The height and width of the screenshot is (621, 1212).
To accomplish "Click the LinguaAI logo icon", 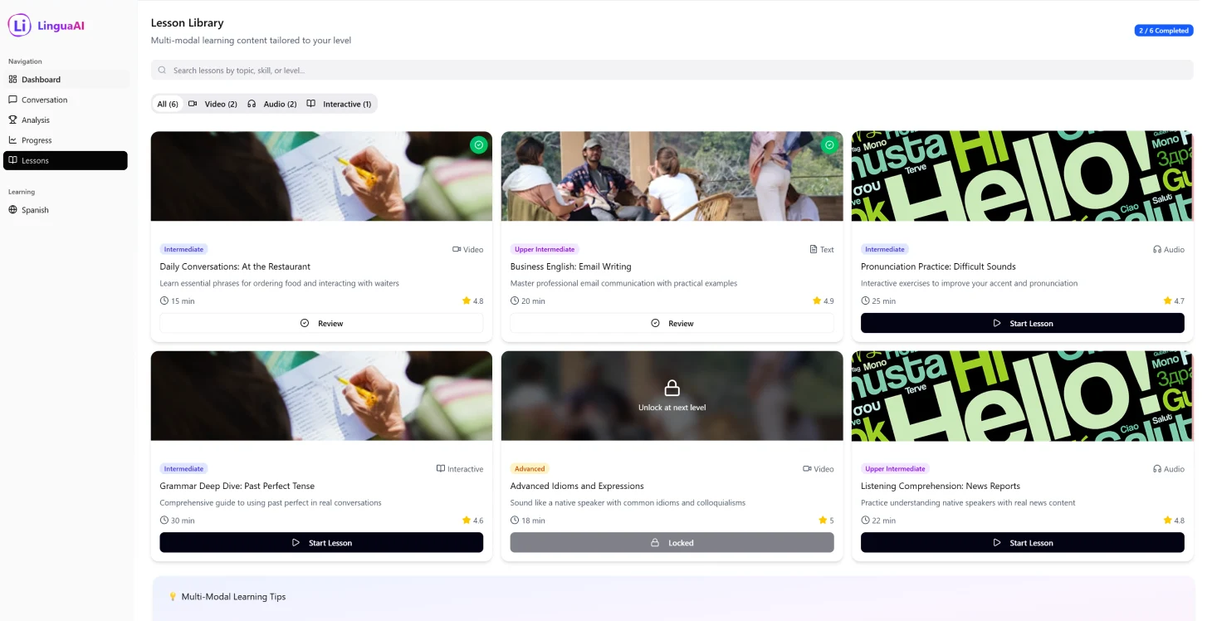I will (x=18, y=26).
